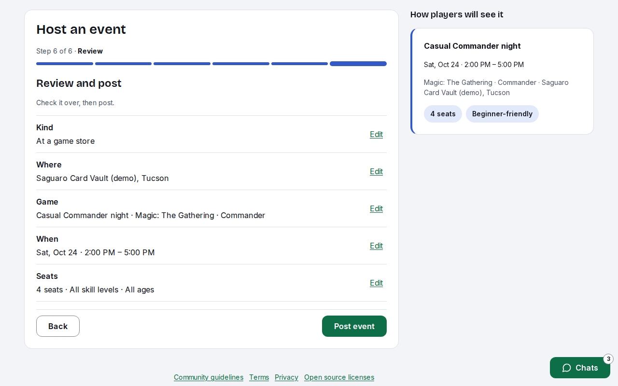Post the event with the green button
618x386 pixels.
click(354, 326)
